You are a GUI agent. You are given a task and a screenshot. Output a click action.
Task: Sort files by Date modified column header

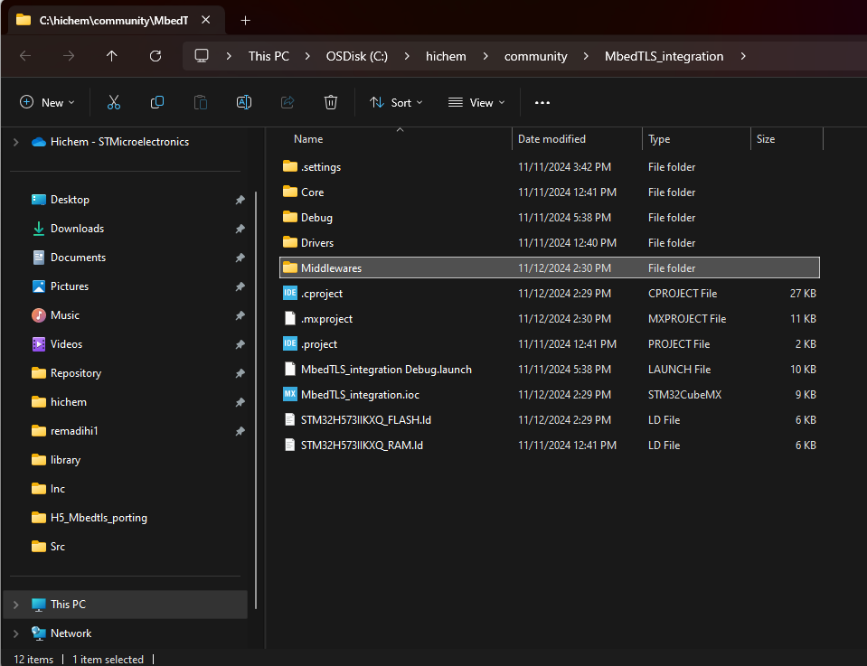pos(551,139)
